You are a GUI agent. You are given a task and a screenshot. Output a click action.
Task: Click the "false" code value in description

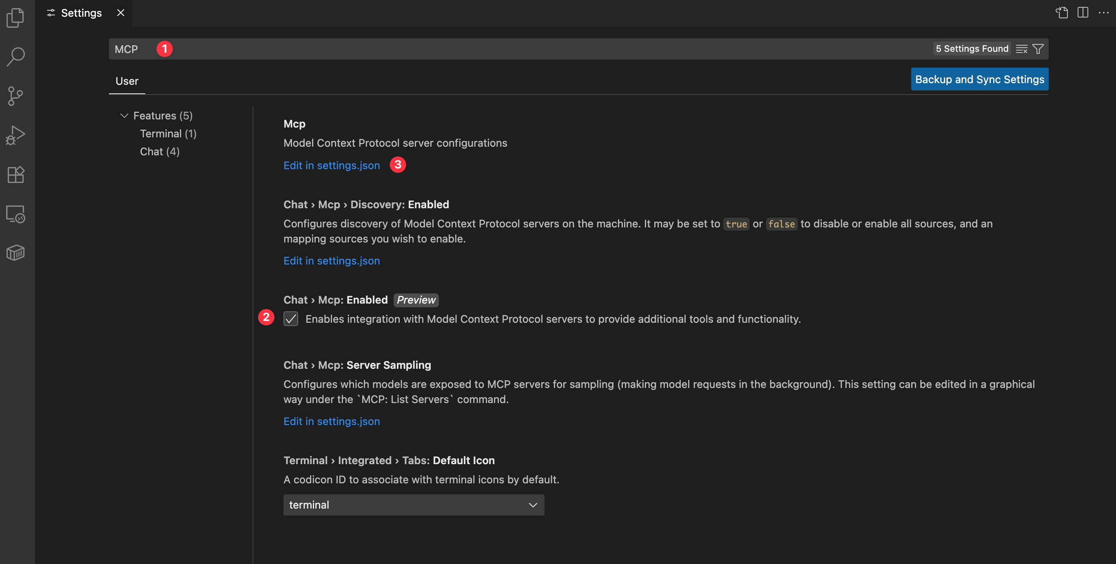(x=782, y=224)
